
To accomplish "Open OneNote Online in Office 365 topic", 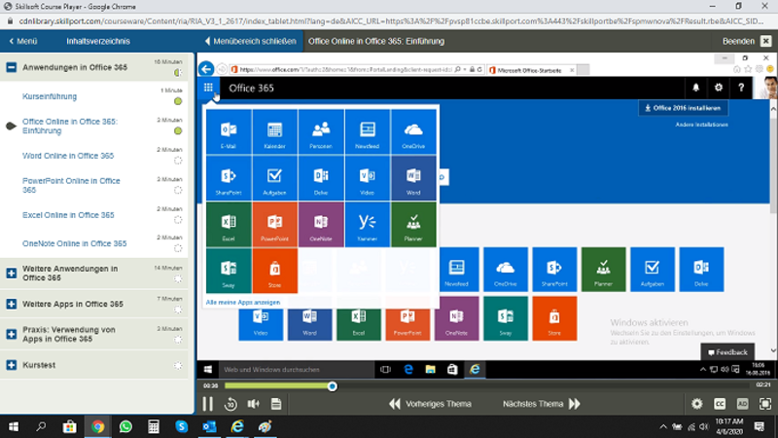I will [75, 243].
